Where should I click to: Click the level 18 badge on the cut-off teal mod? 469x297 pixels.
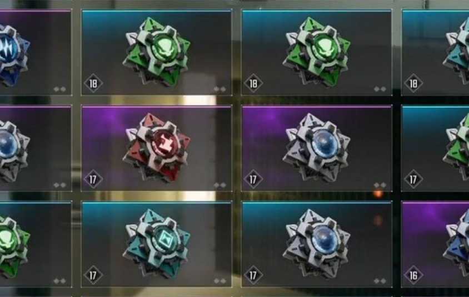point(413,83)
